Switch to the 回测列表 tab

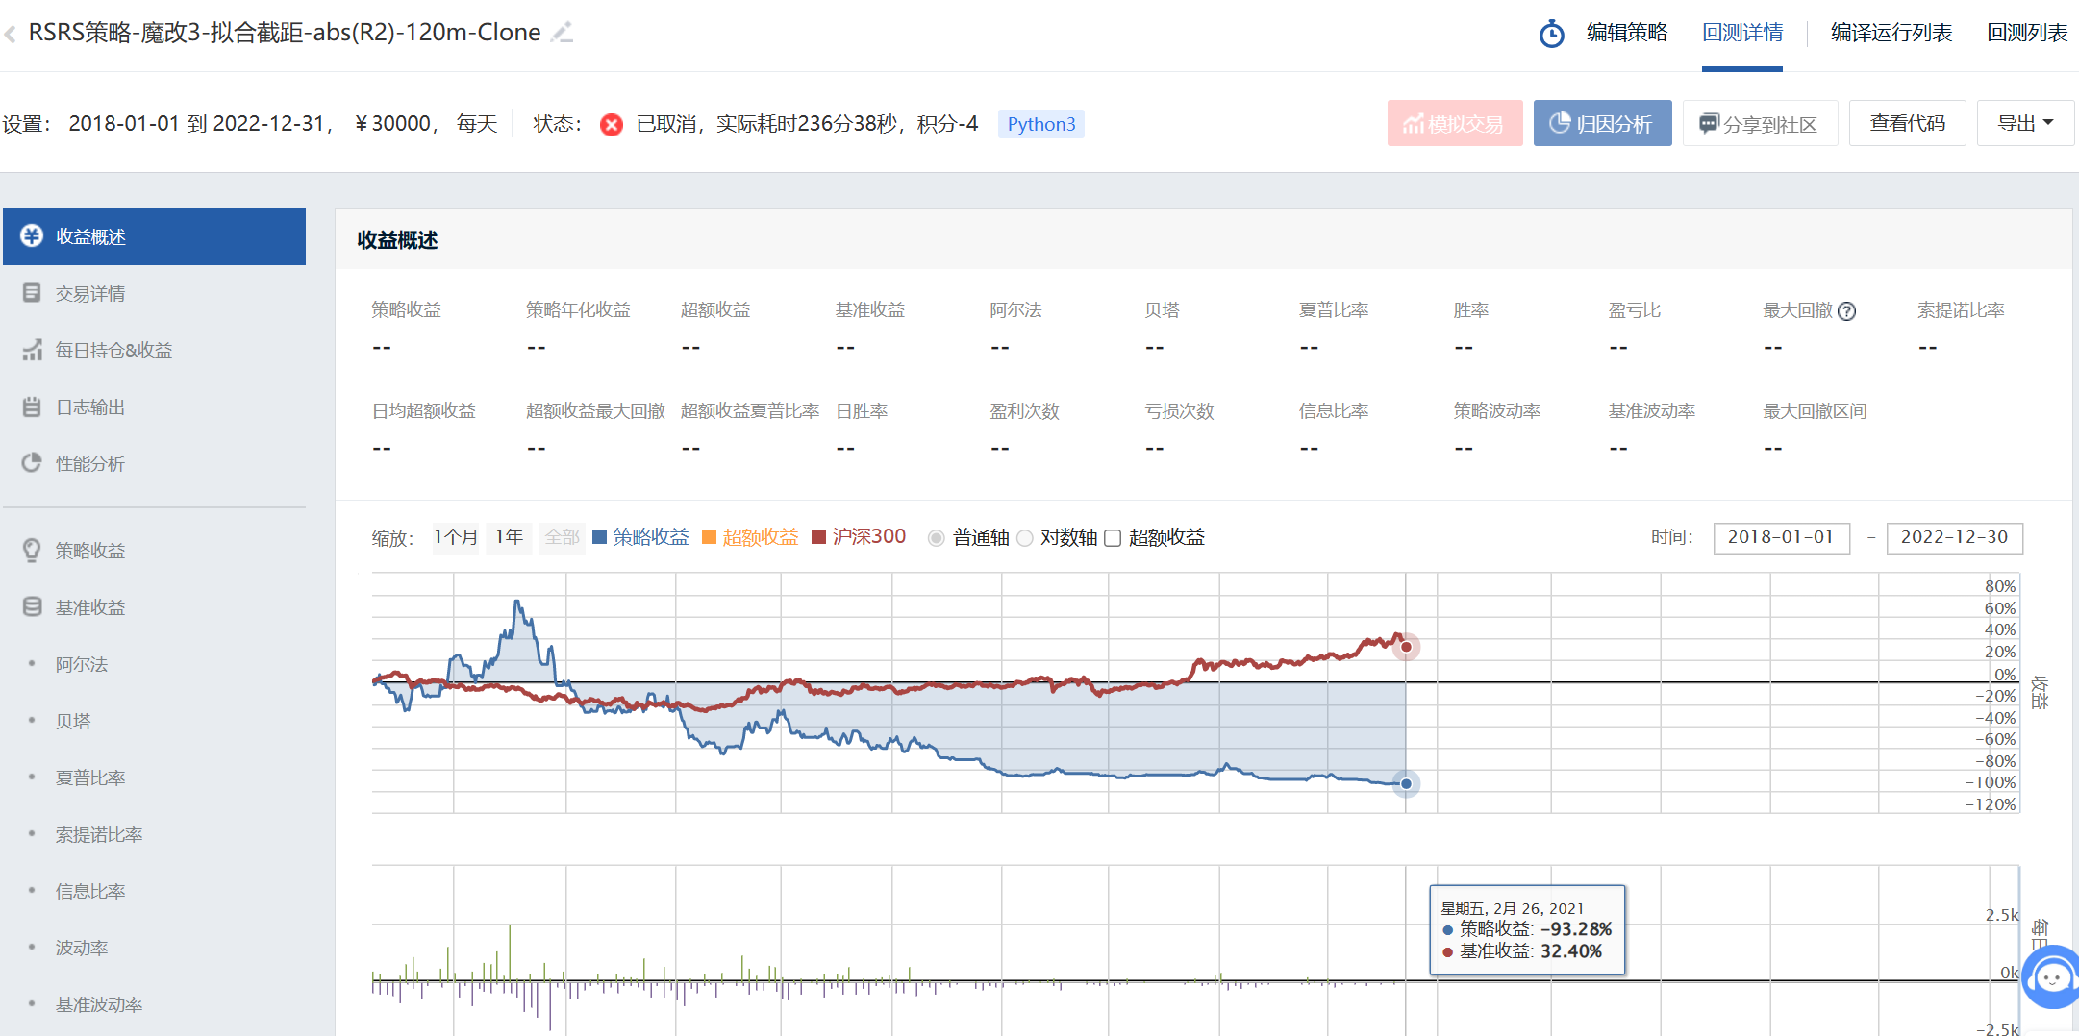click(x=2027, y=33)
